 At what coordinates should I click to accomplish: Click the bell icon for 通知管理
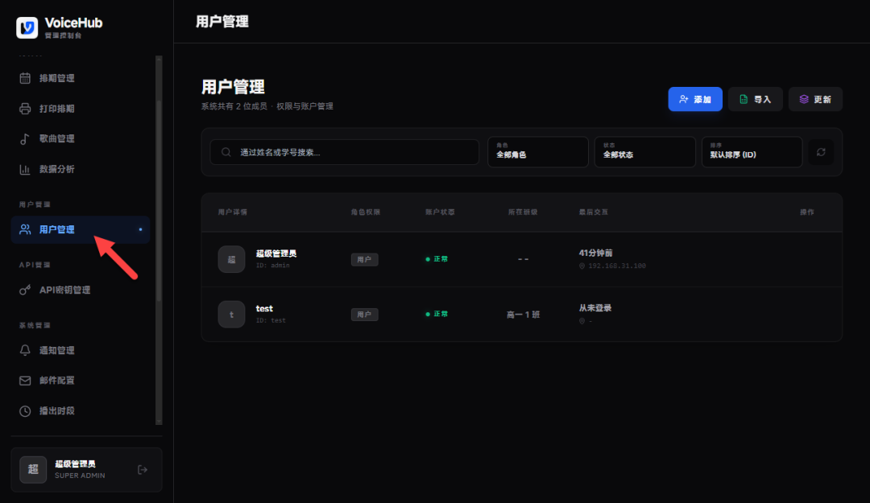(25, 350)
